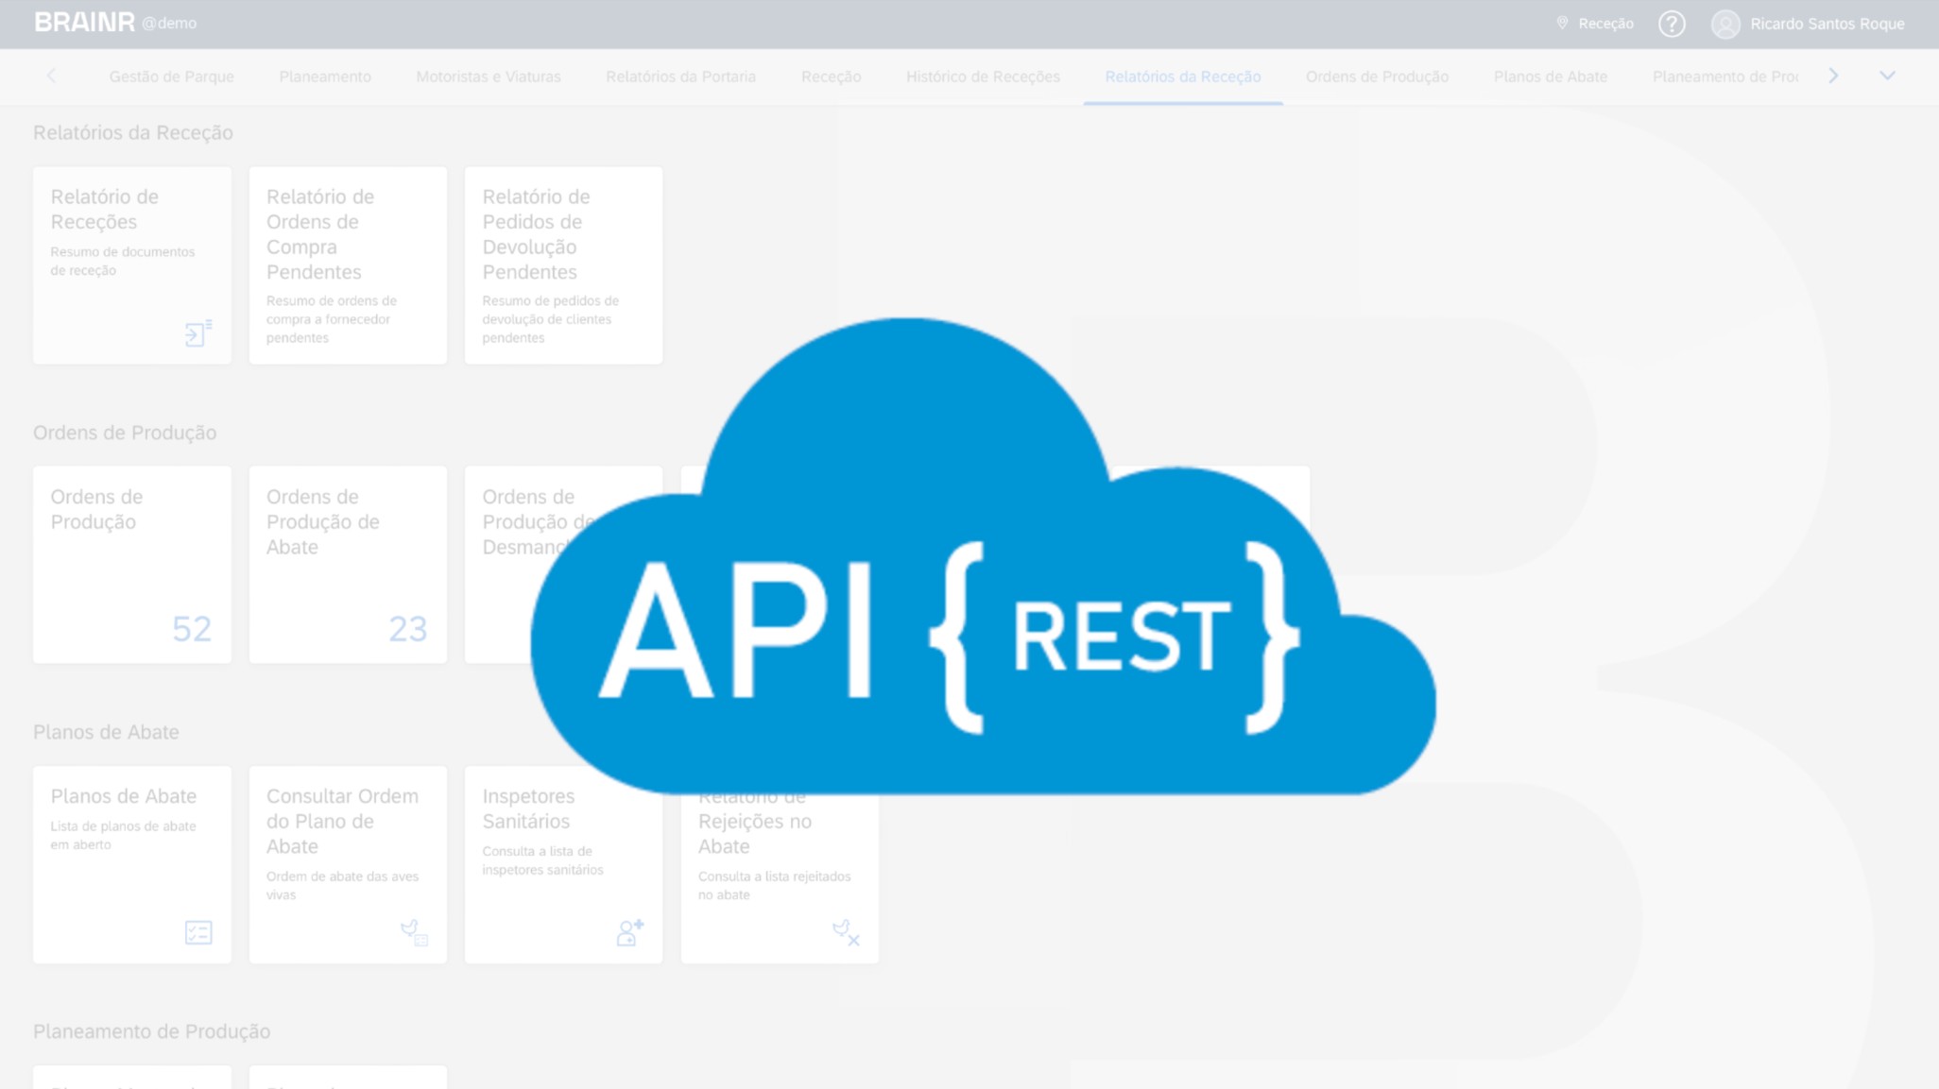The height and width of the screenshot is (1089, 1939).
Task: Go to the Histórico de Receções tab
Action: pyautogui.click(x=983, y=77)
